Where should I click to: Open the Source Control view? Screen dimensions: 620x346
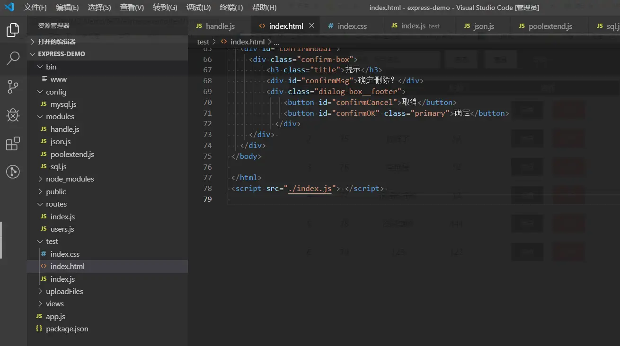13,86
